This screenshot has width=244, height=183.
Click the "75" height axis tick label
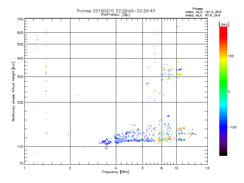pos(21,163)
